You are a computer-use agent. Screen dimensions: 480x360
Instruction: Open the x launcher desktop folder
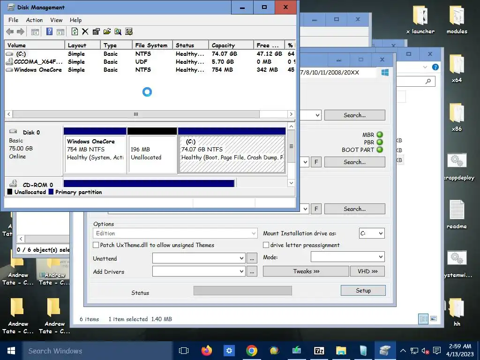pos(420,20)
